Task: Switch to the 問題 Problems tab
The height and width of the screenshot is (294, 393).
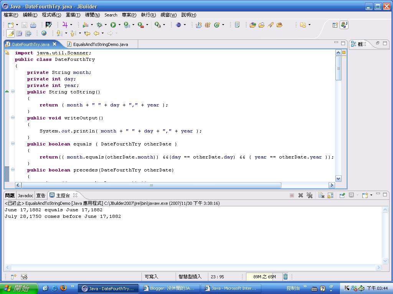Action: point(10,196)
